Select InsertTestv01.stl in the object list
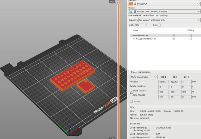Image resolution: width=201 pixels, height=139 pixels. coord(140,36)
